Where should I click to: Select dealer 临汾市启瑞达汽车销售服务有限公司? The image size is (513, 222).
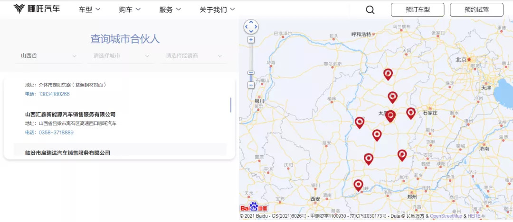[67, 152]
